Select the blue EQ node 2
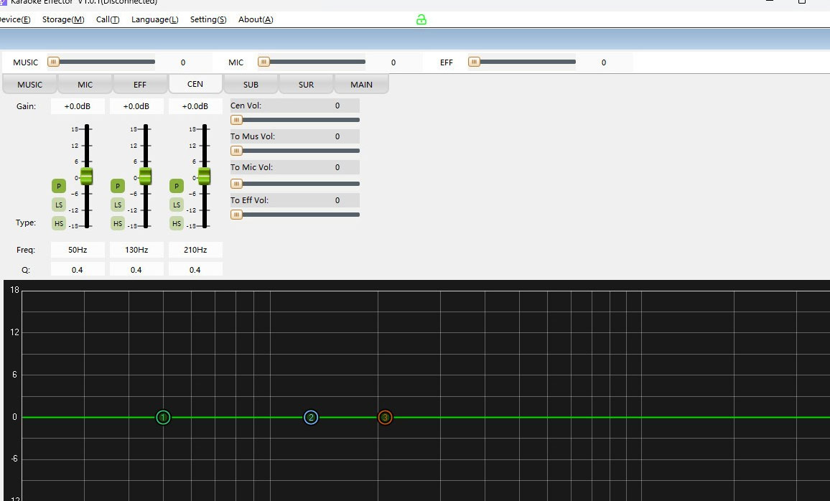 tap(311, 417)
